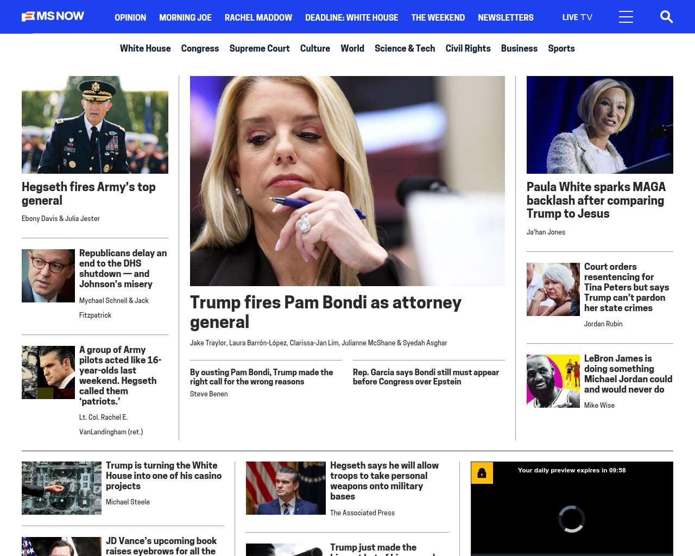Read Paula White MAGA backlash article

pyautogui.click(x=596, y=200)
